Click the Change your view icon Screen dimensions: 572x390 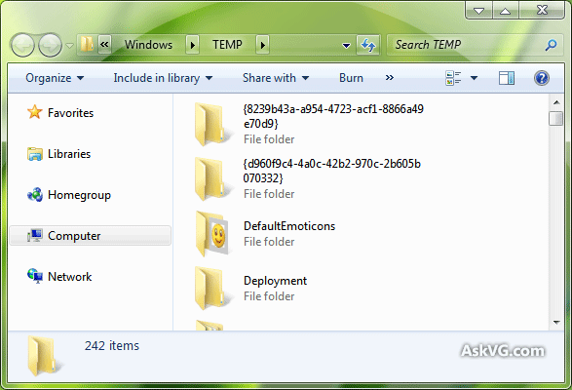click(x=453, y=78)
